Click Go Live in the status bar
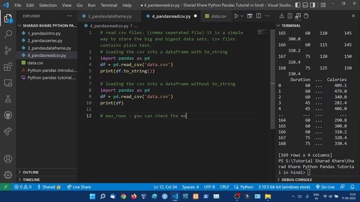Screen dimensions: 360x202 (325, 187)
